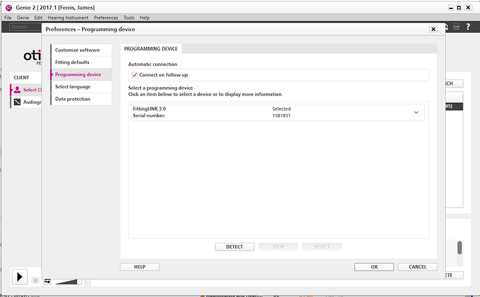Viewport: 480px width, 297px height.
Task: Click the Genie 2 app icon in title bar
Action: pos(8,8)
